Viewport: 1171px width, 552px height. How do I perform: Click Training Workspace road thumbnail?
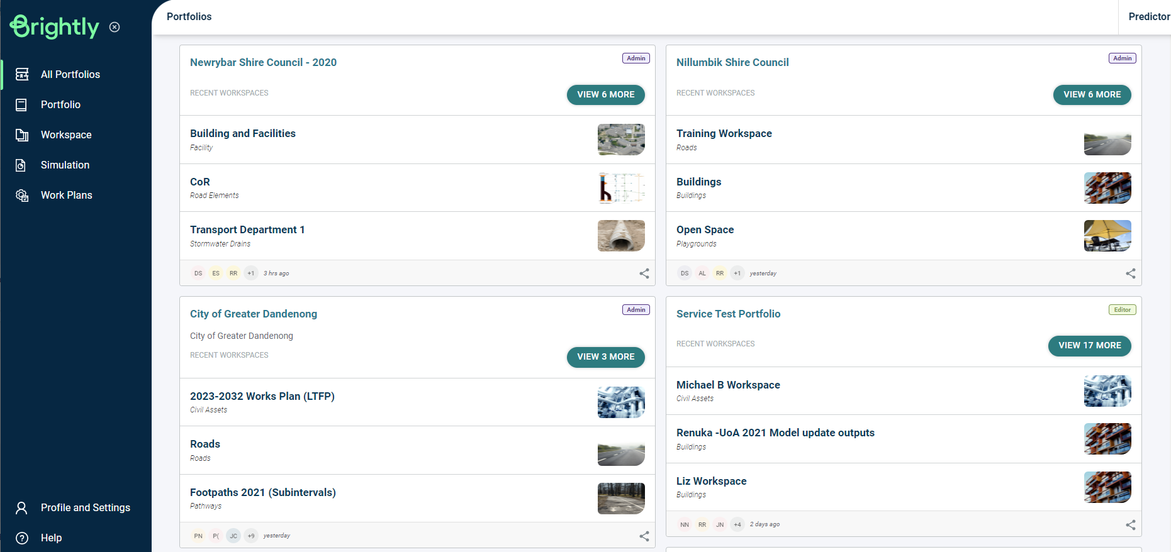pos(1107,140)
